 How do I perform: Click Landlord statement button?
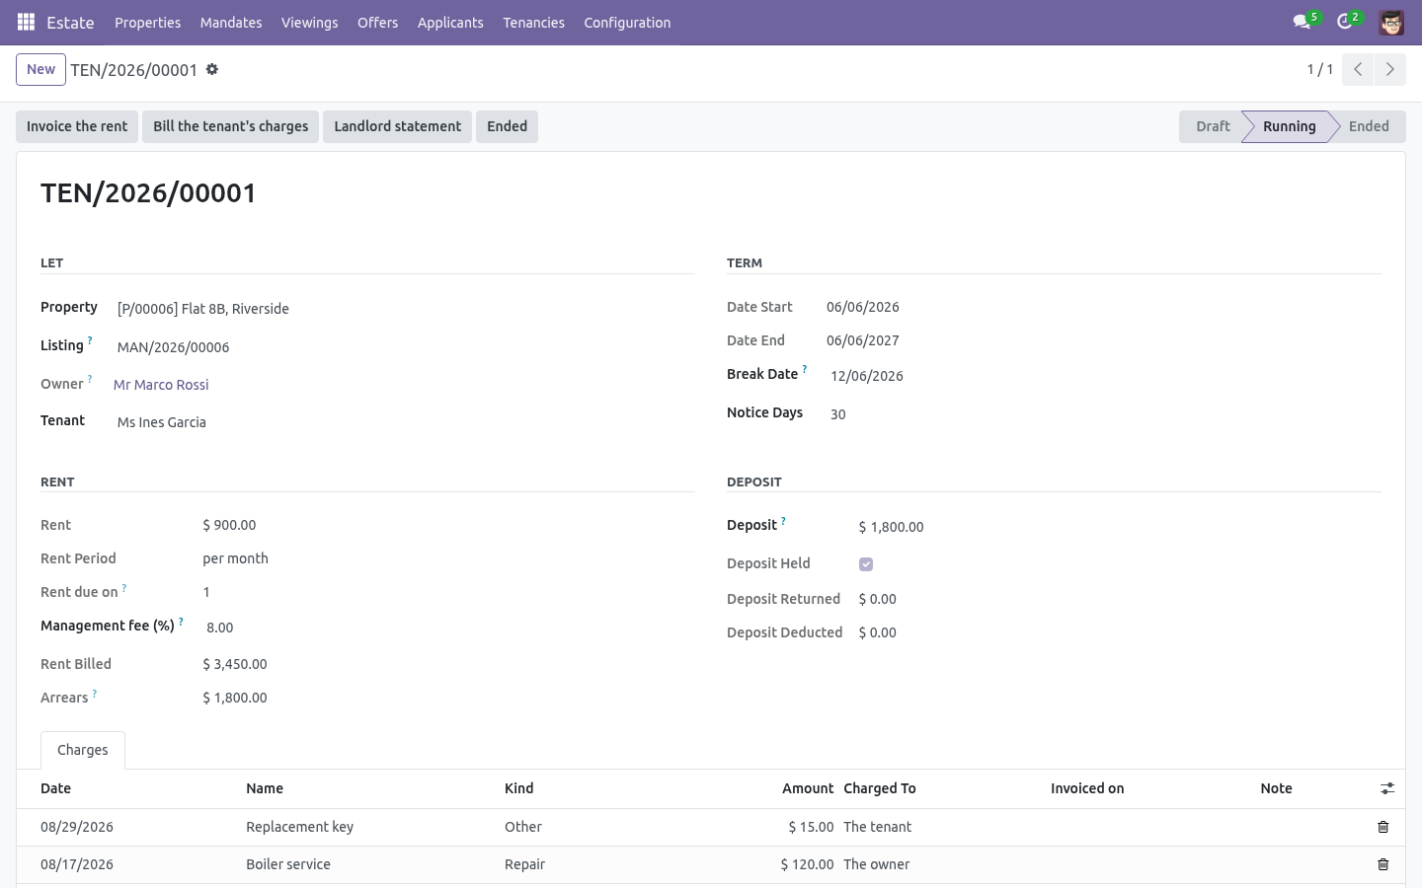tap(397, 126)
